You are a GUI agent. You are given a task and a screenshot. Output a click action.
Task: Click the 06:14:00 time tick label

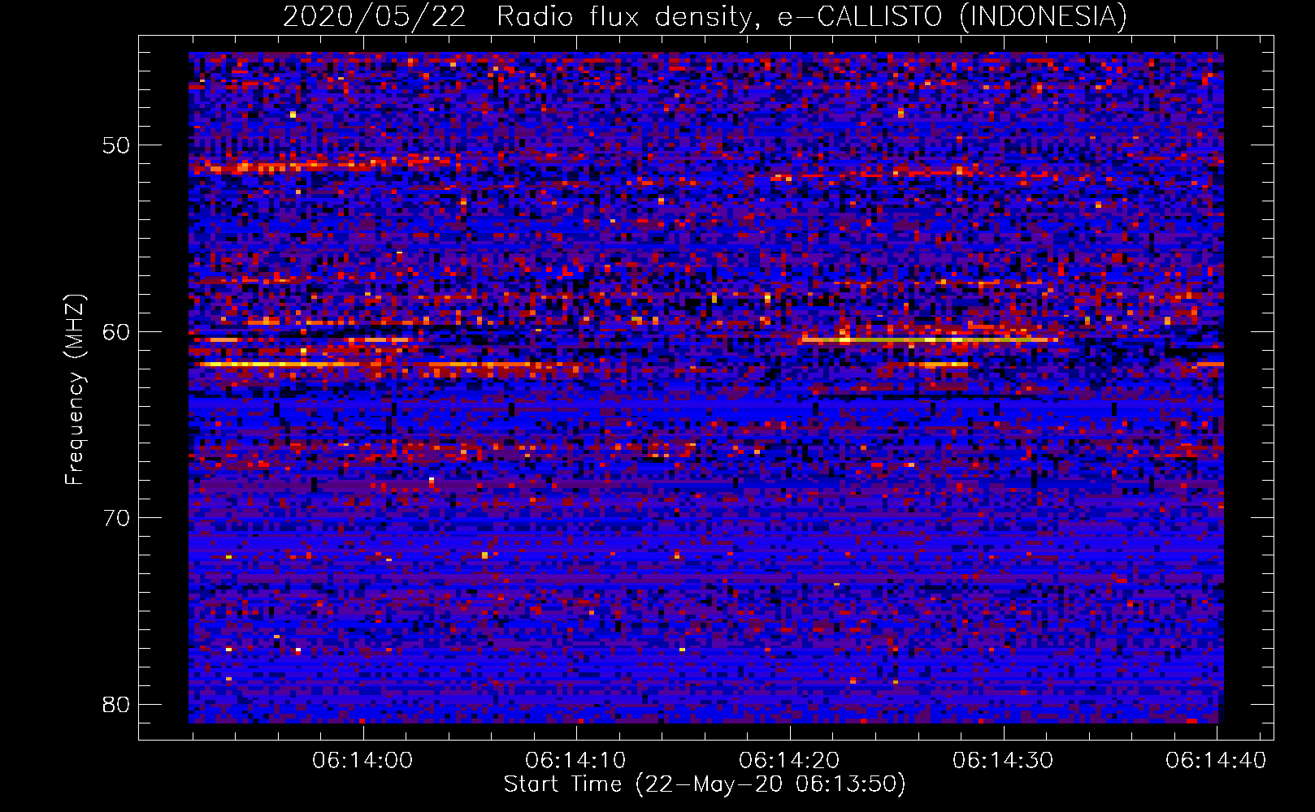(362, 761)
